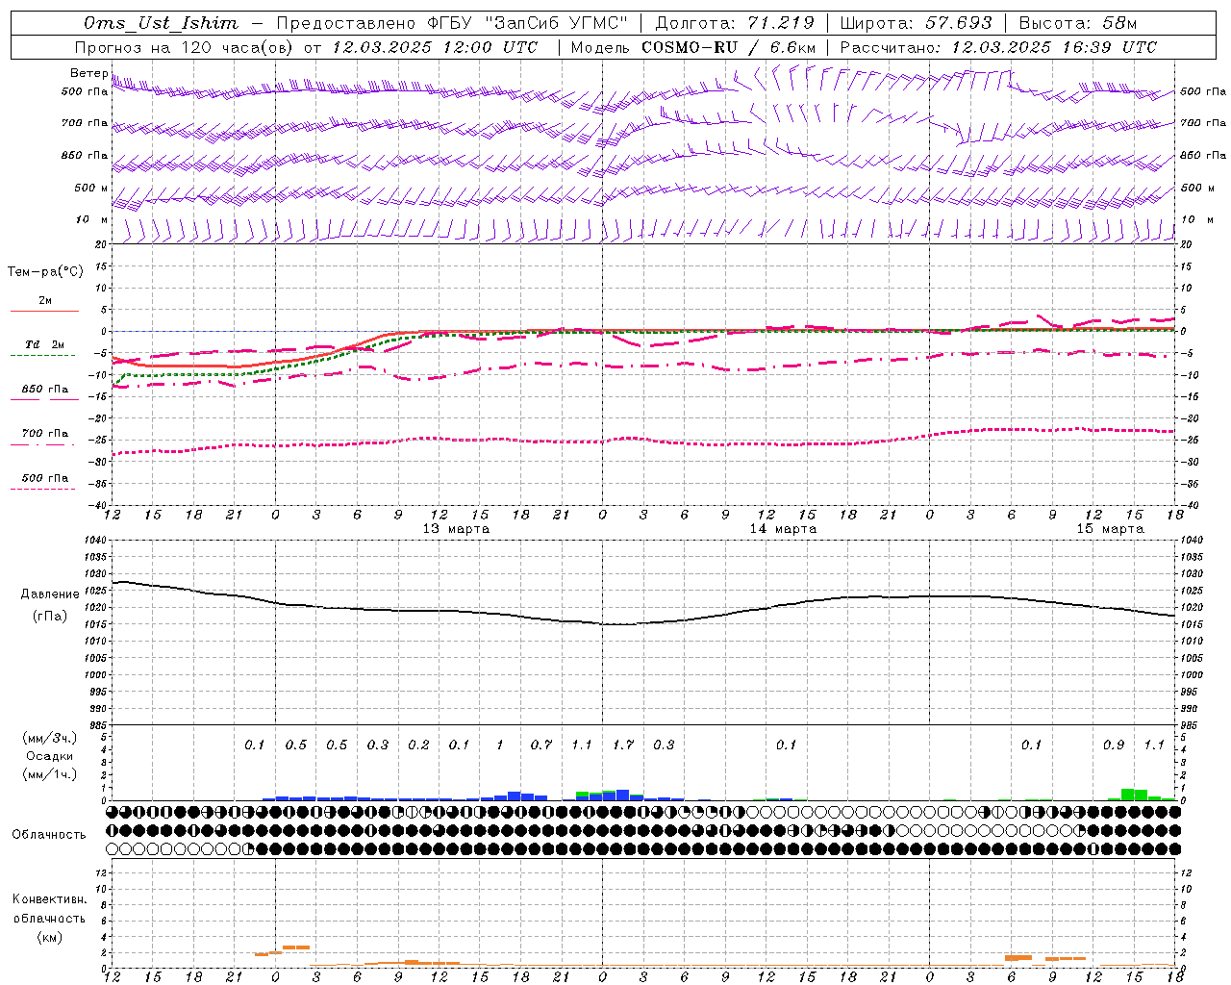The width and height of the screenshot is (1231, 985).
Task: Click the Долгота: 71.219 value
Action: click(735, 23)
